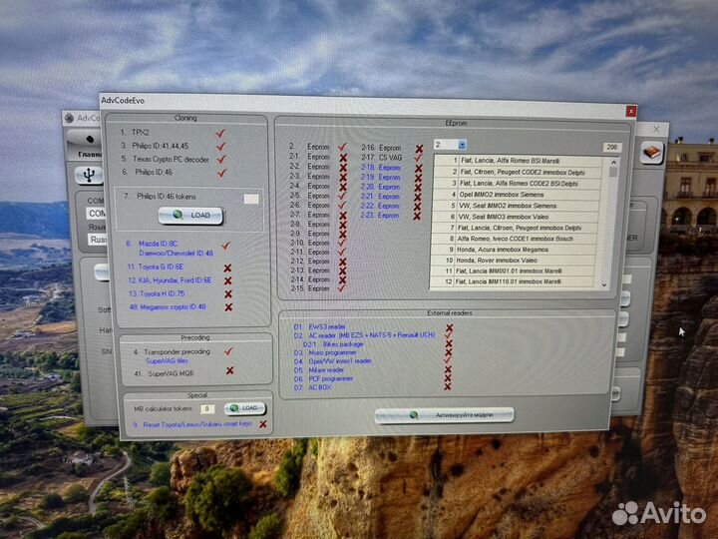Select VW, Seat IMMO2 immobox Siemens row
The height and width of the screenshot is (539, 718).
point(517,206)
